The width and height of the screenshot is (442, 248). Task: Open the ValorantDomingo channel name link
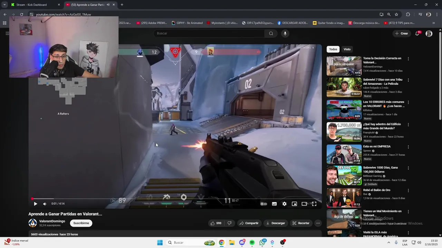point(52,221)
